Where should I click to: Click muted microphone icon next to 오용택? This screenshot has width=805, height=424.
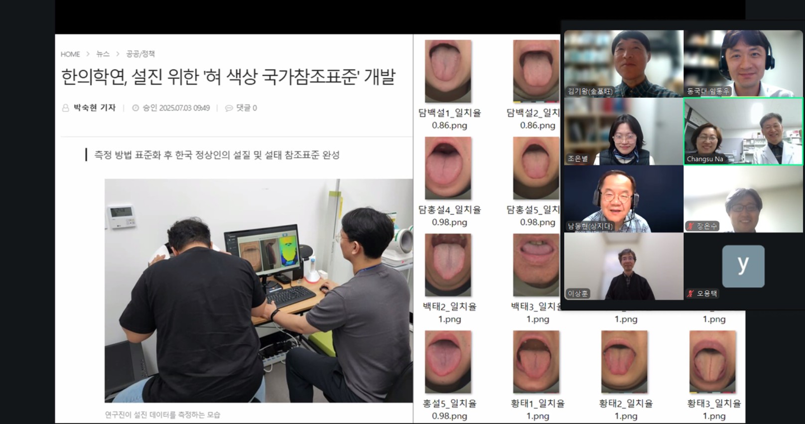point(690,293)
